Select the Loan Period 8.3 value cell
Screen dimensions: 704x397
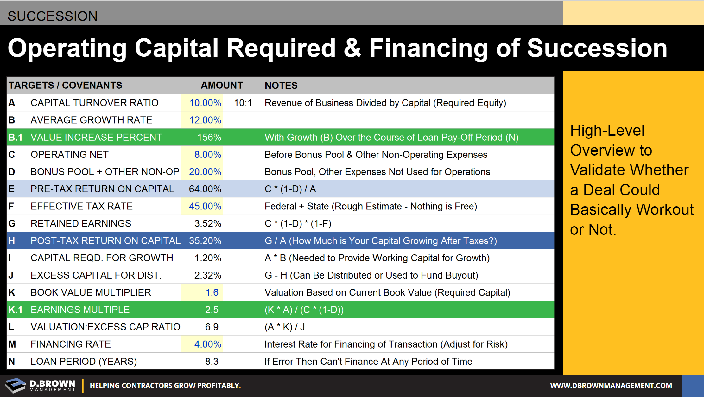click(x=212, y=361)
